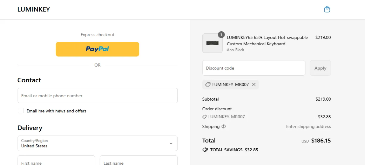The image size is (365, 165).
Task: Click the shipping help question mark icon
Action: click(x=224, y=126)
